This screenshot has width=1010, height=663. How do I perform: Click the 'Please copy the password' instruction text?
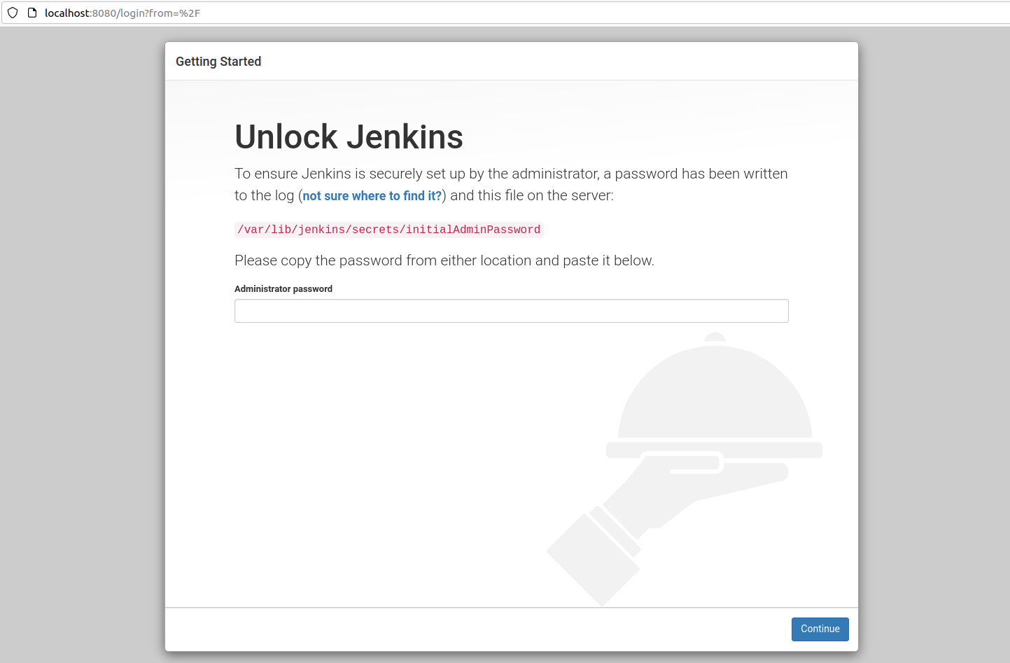point(444,260)
